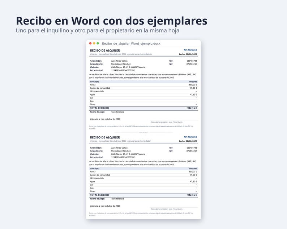Click the 'IBI repercutido' row in the lower receipt
This screenshot has height=229, width=287.
point(143,178)
